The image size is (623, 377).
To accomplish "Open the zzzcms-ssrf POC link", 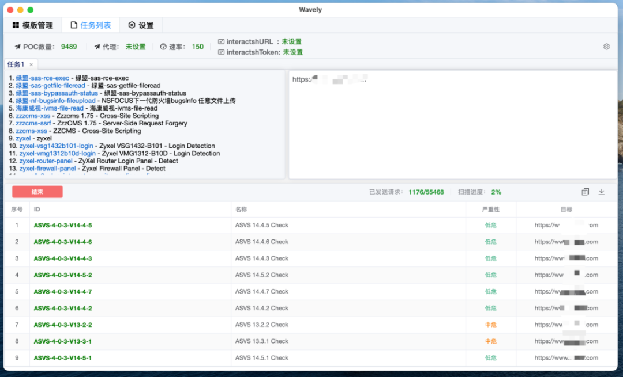I will (x=33, y=123).
